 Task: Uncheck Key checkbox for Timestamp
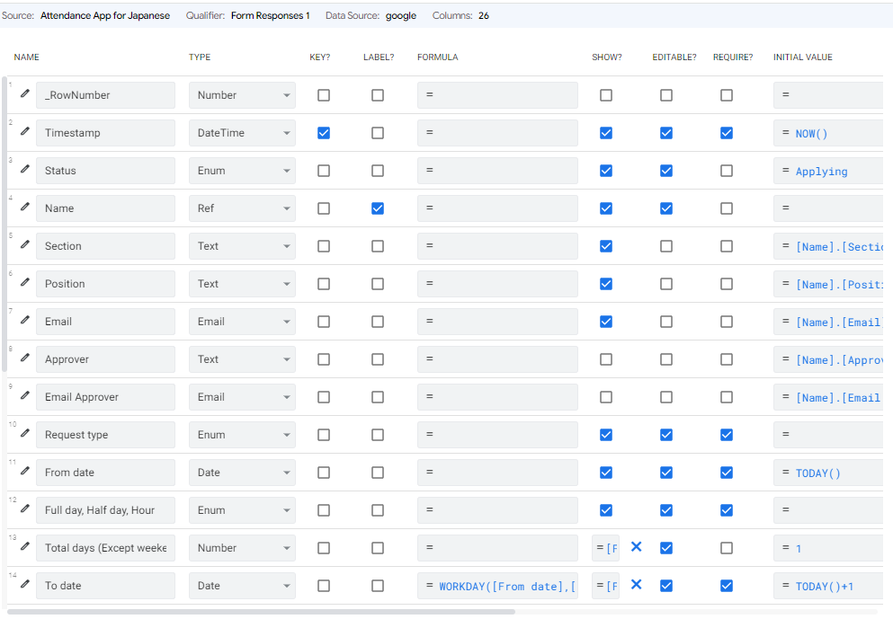(324, 133)
